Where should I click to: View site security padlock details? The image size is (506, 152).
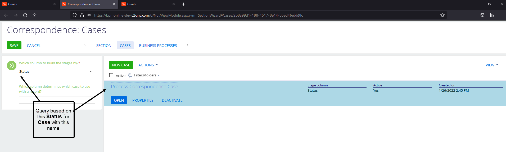pos(82,15)
